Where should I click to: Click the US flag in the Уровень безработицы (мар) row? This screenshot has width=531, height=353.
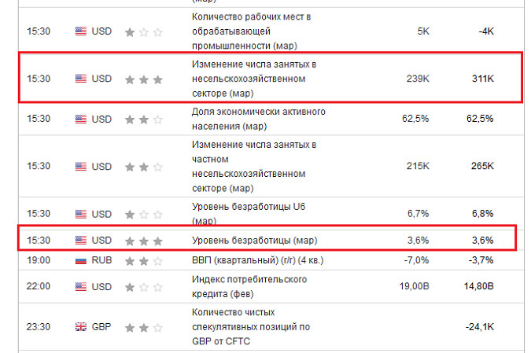[81, 240]
